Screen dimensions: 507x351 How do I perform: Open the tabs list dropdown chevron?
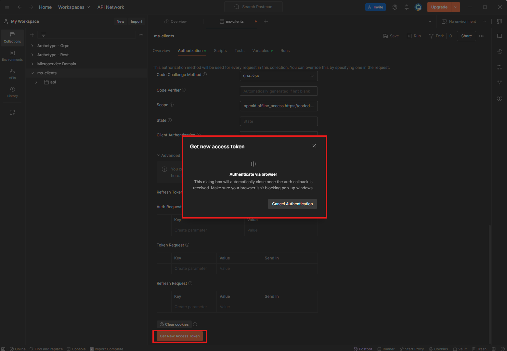coord(430,21)
